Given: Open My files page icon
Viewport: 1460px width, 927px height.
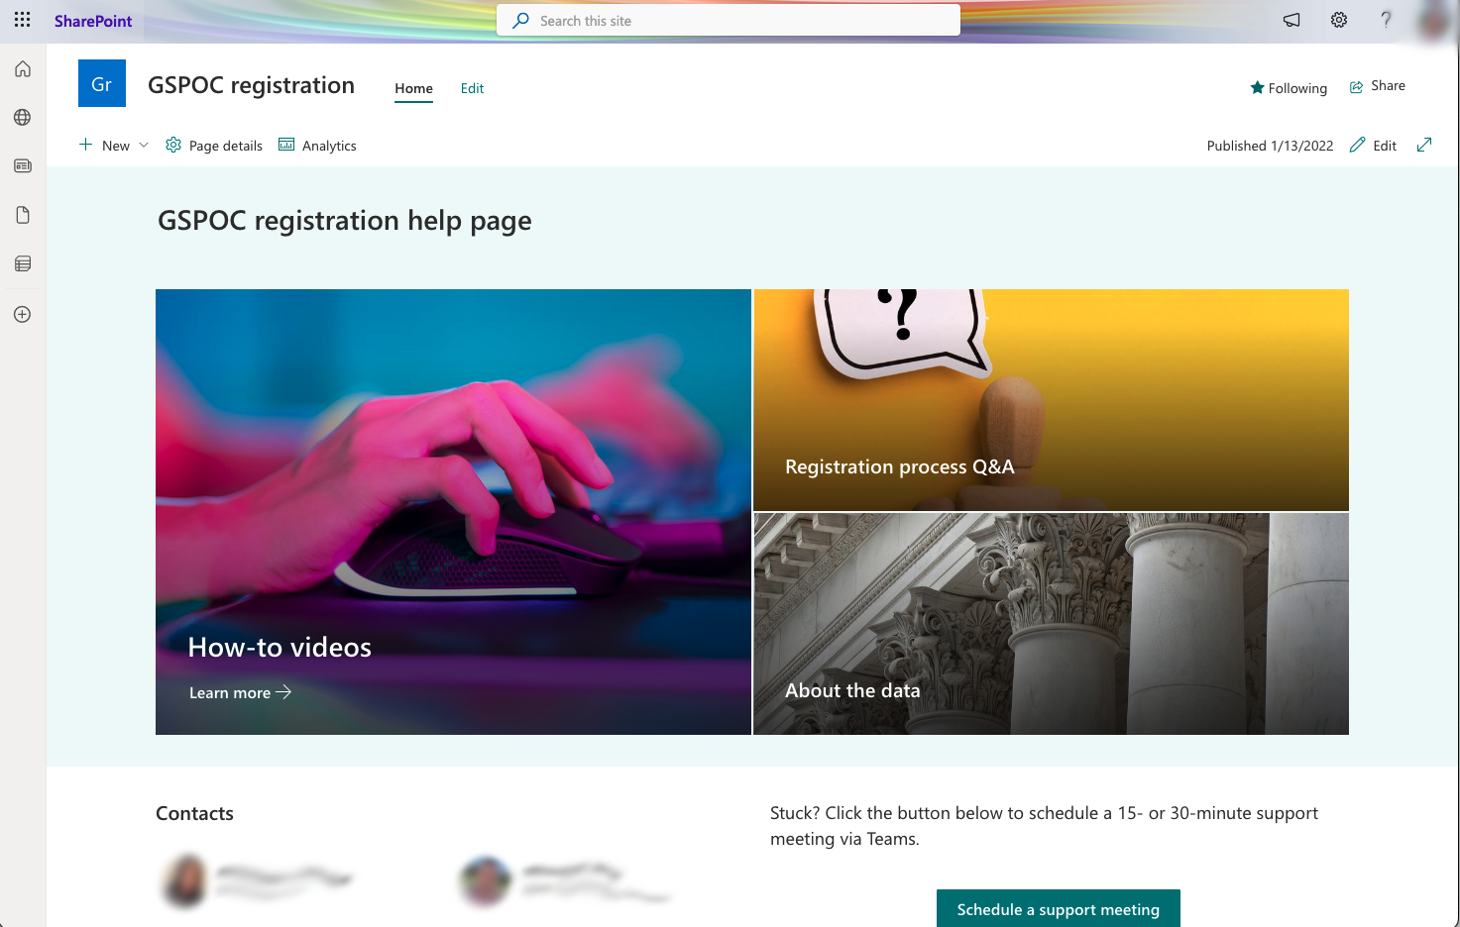Looking at the screenshot, I should pyautogui.click(x=23, y=215).
